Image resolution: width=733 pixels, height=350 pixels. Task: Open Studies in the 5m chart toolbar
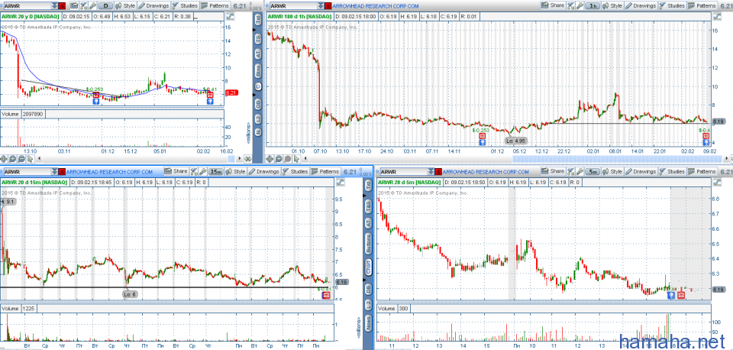[672, 172]
